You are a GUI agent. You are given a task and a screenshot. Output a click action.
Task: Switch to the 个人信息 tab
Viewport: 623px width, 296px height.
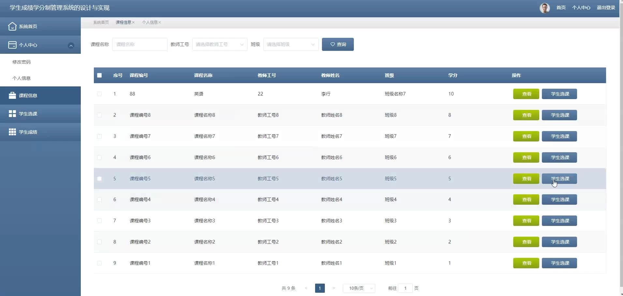[150, 22]
